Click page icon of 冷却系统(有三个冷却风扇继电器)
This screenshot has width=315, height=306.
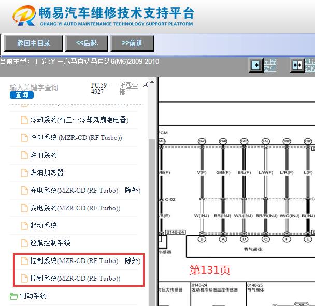pos(24,120)
